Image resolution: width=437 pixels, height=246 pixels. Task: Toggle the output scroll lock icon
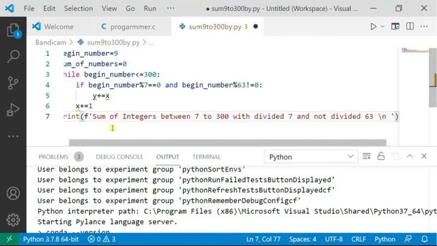coord(381,156)
